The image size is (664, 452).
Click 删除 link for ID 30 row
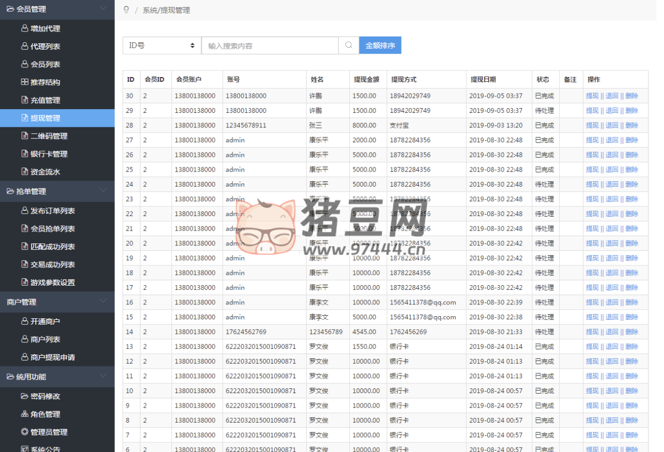tap(631, 96)
